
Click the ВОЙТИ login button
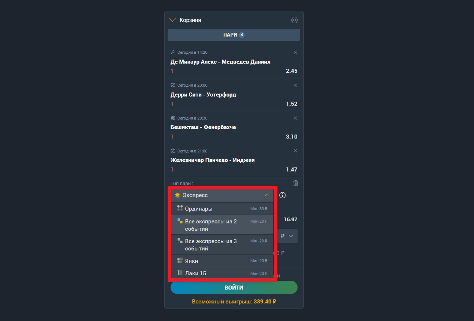click(234, 287)
